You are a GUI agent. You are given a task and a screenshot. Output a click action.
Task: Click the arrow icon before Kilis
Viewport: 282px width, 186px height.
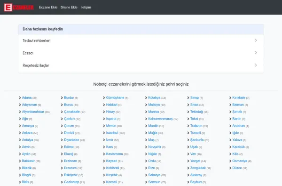[x=230, y=154]
